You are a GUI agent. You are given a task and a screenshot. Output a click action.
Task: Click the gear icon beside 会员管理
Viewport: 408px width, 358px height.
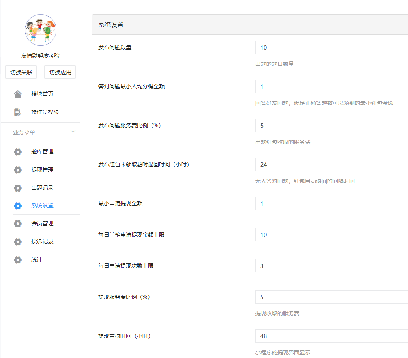tap(18, 224)
